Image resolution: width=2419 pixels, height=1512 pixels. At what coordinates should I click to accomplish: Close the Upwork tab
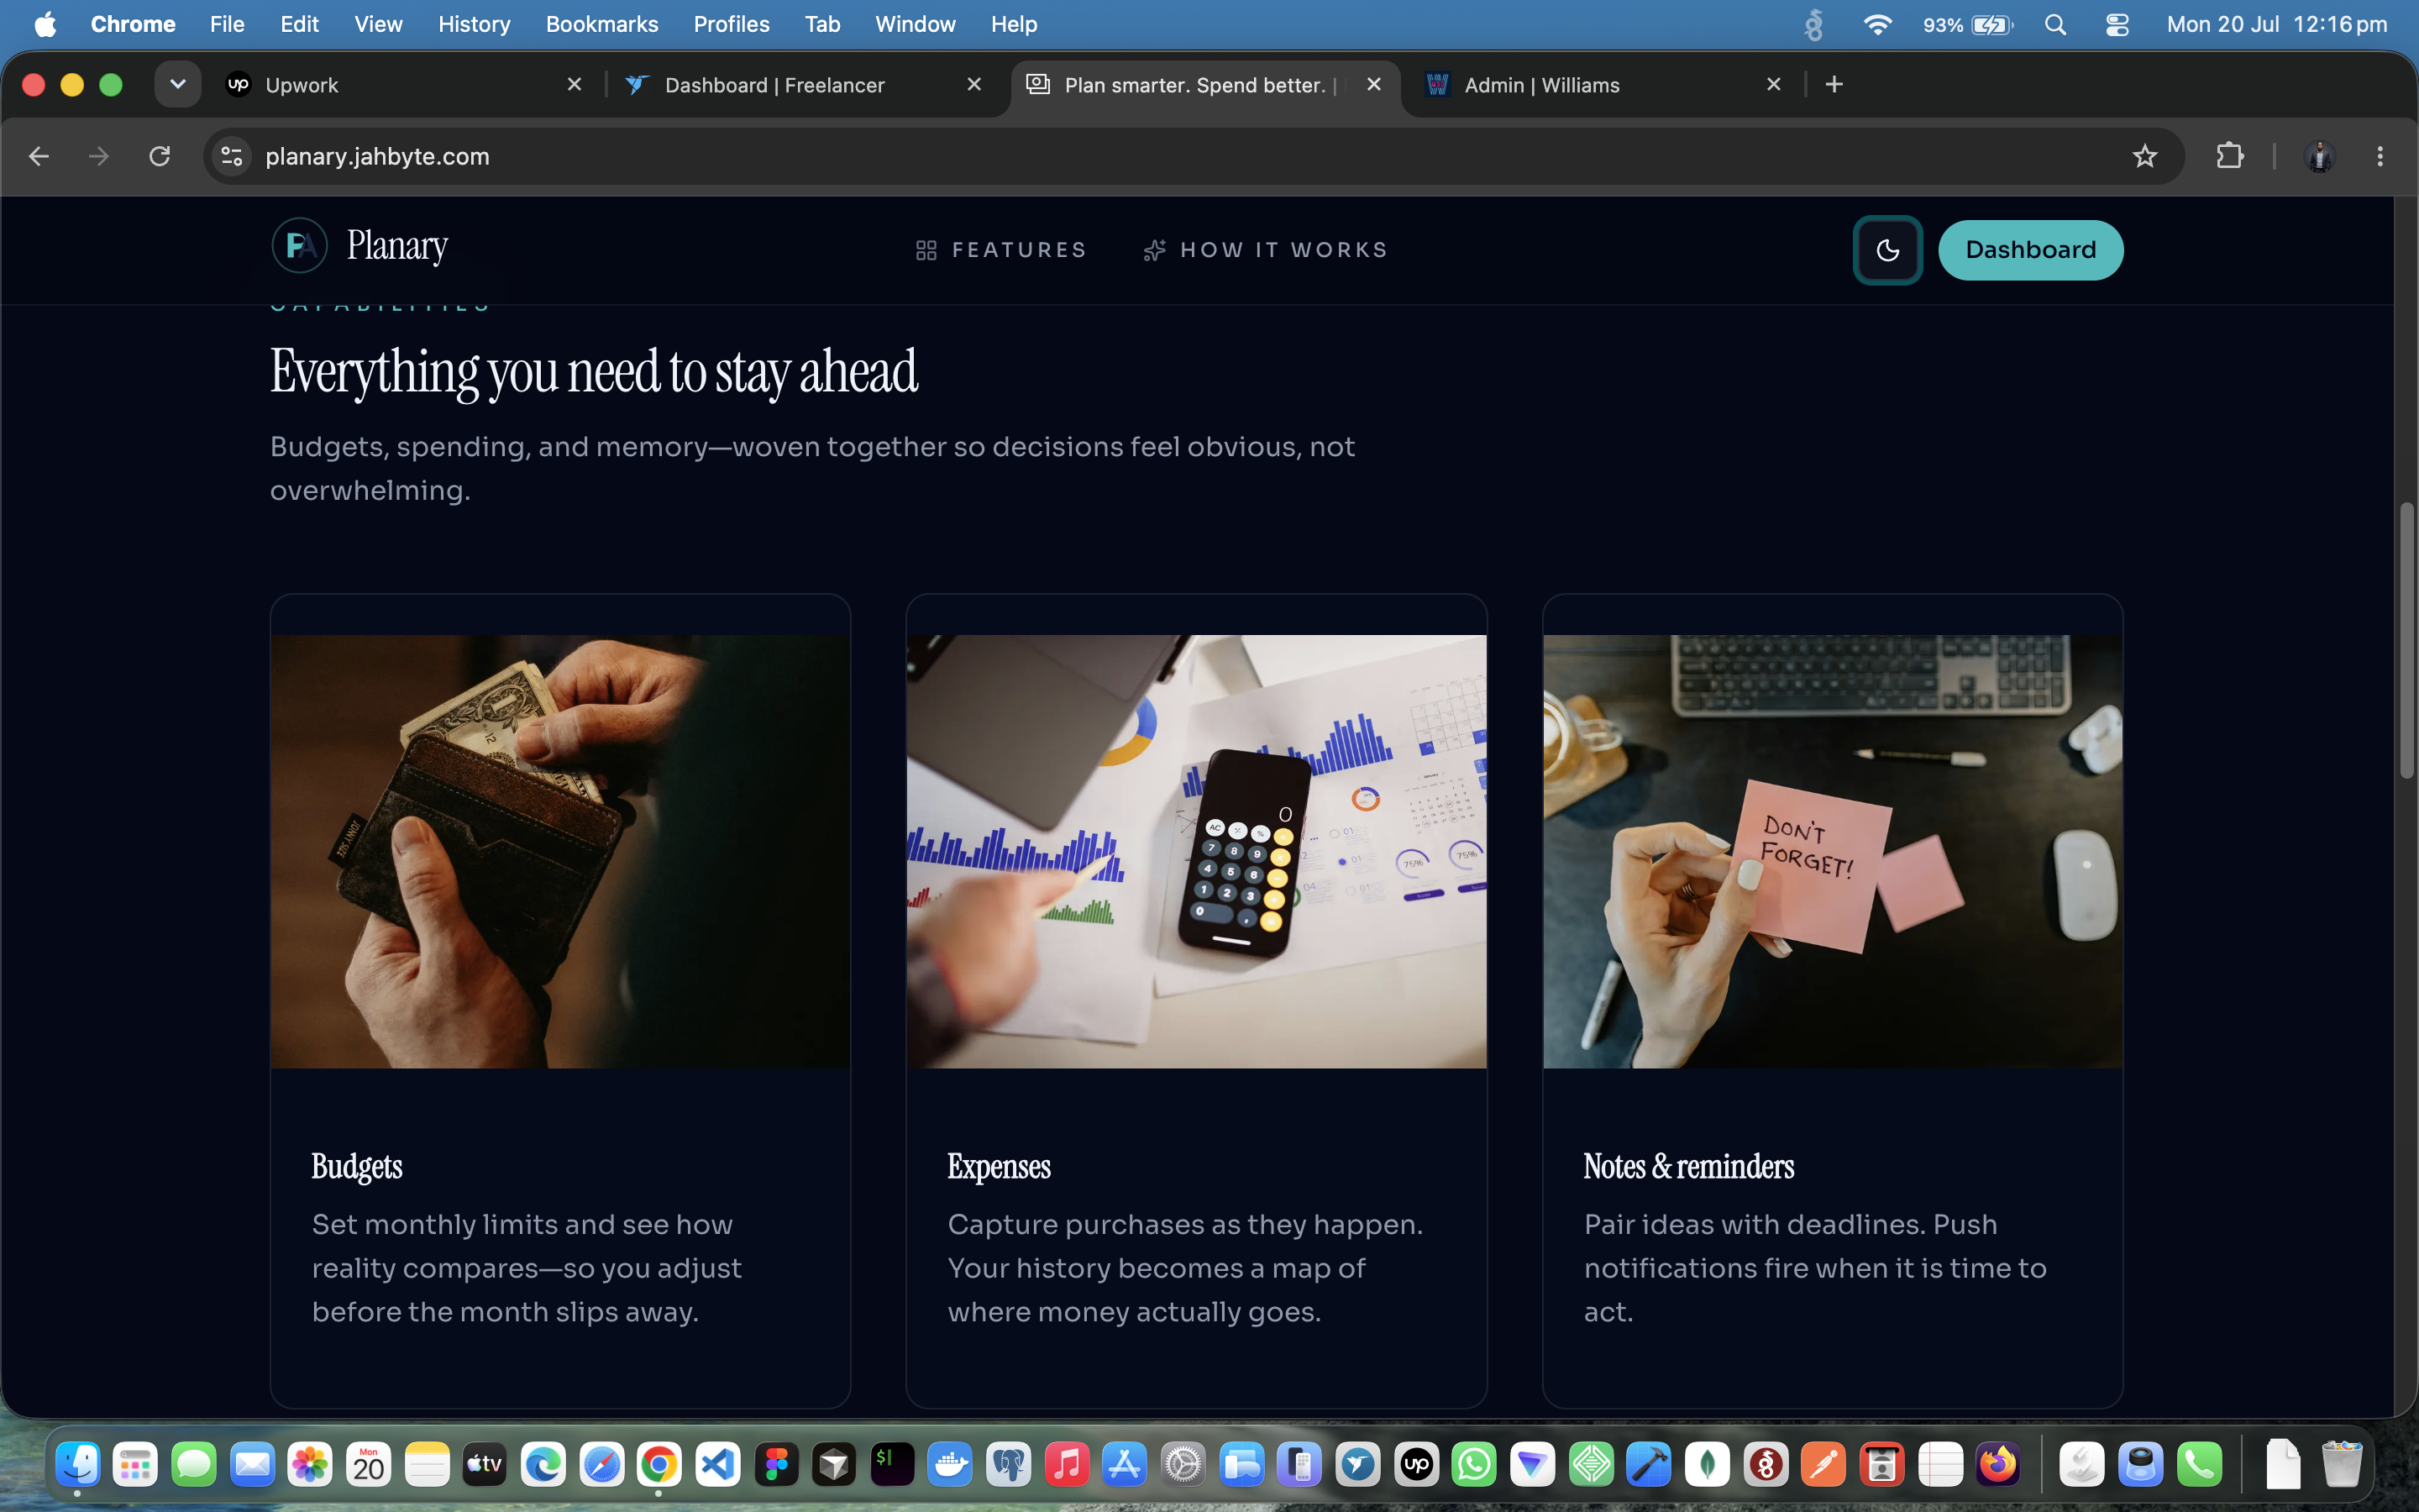(575, 85)
